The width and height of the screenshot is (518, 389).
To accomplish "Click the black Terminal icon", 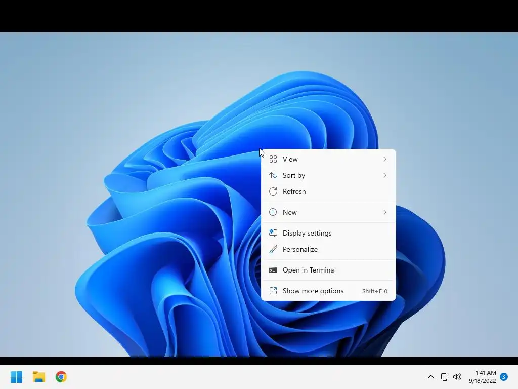I will pos(273,270).
